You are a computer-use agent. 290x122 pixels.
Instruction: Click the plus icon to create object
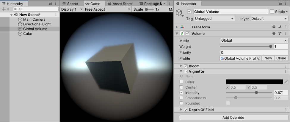(x=4, y=9)
